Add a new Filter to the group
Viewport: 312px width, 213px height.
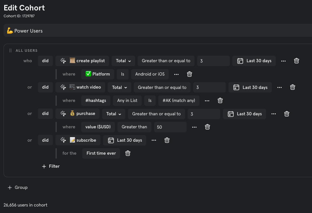point(51,166)
